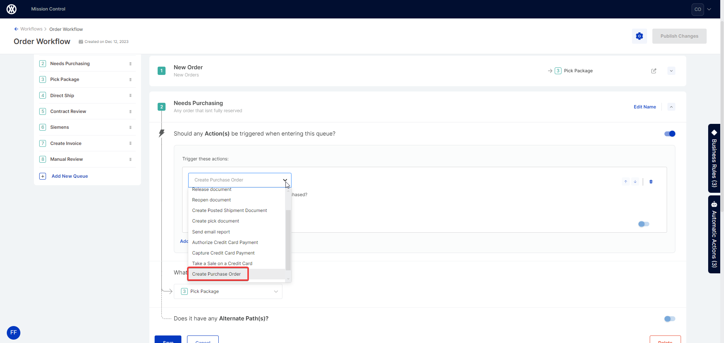Select Send email report from dropdown list

[211, 232]
